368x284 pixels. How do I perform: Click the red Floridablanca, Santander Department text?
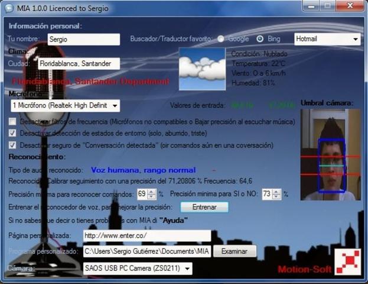tap(90, 82)
